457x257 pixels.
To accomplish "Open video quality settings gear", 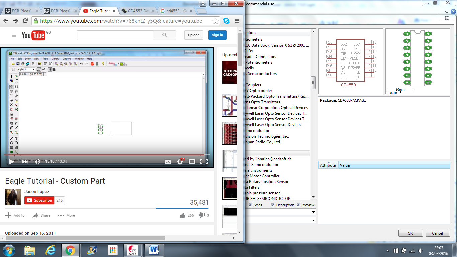I will pyautogui.click(x=180, y=162).
